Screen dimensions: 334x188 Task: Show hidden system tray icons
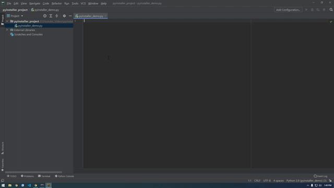(x=308, y=185)
